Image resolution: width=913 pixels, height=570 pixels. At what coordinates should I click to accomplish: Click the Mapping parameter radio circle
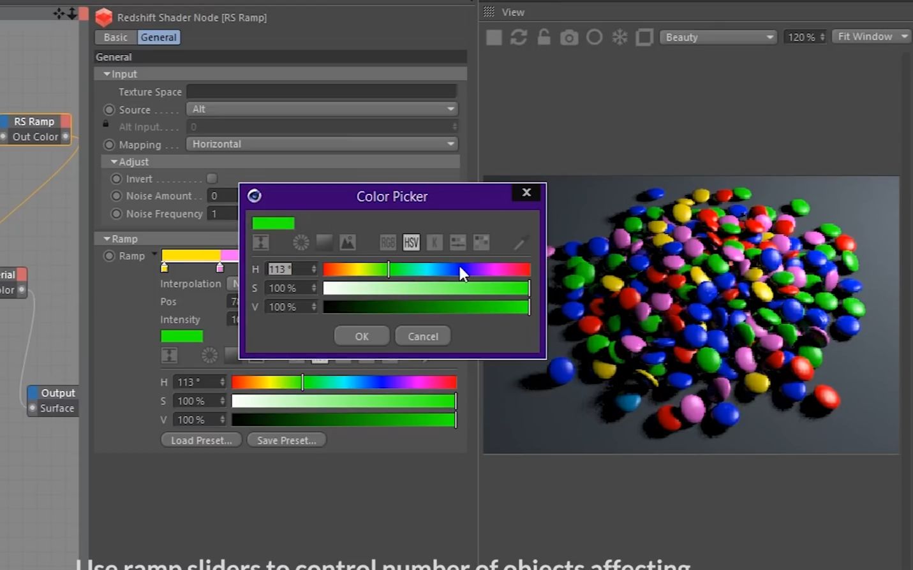(109, 145)
